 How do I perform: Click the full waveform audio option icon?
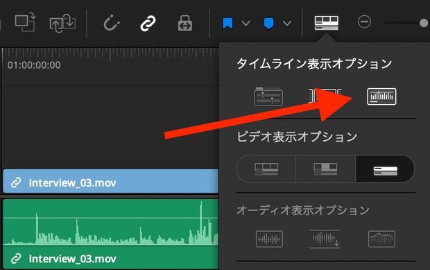[325, 239]
